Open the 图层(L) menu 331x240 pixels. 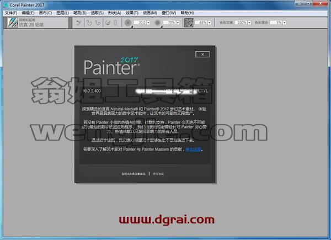[62, 13]
